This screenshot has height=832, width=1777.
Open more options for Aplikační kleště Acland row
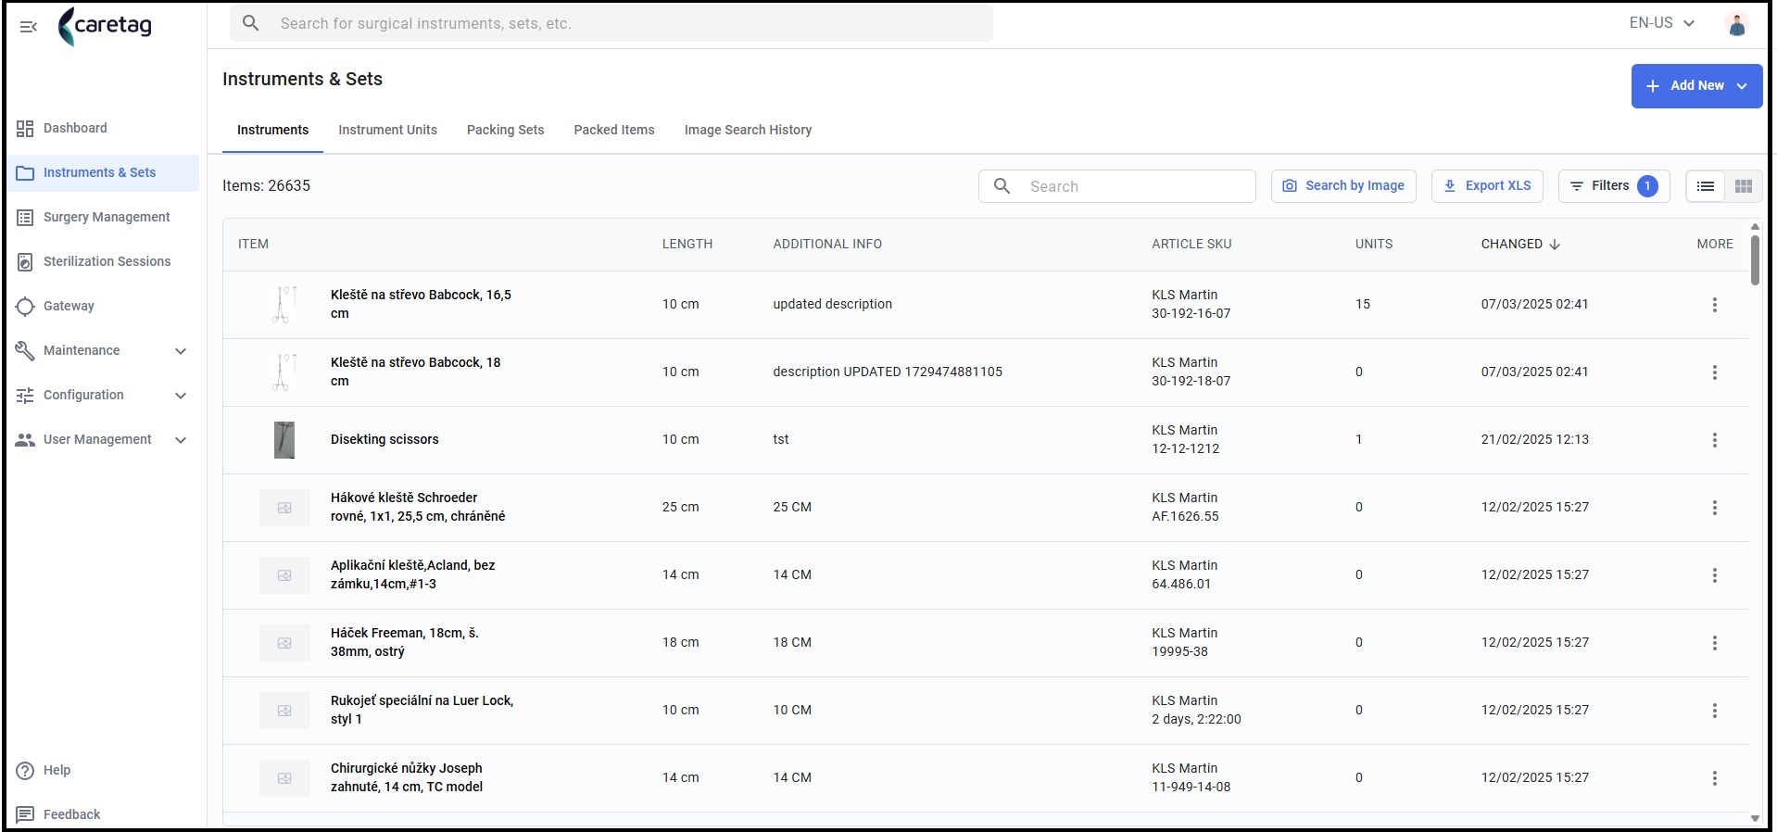tap(1714, 575)
